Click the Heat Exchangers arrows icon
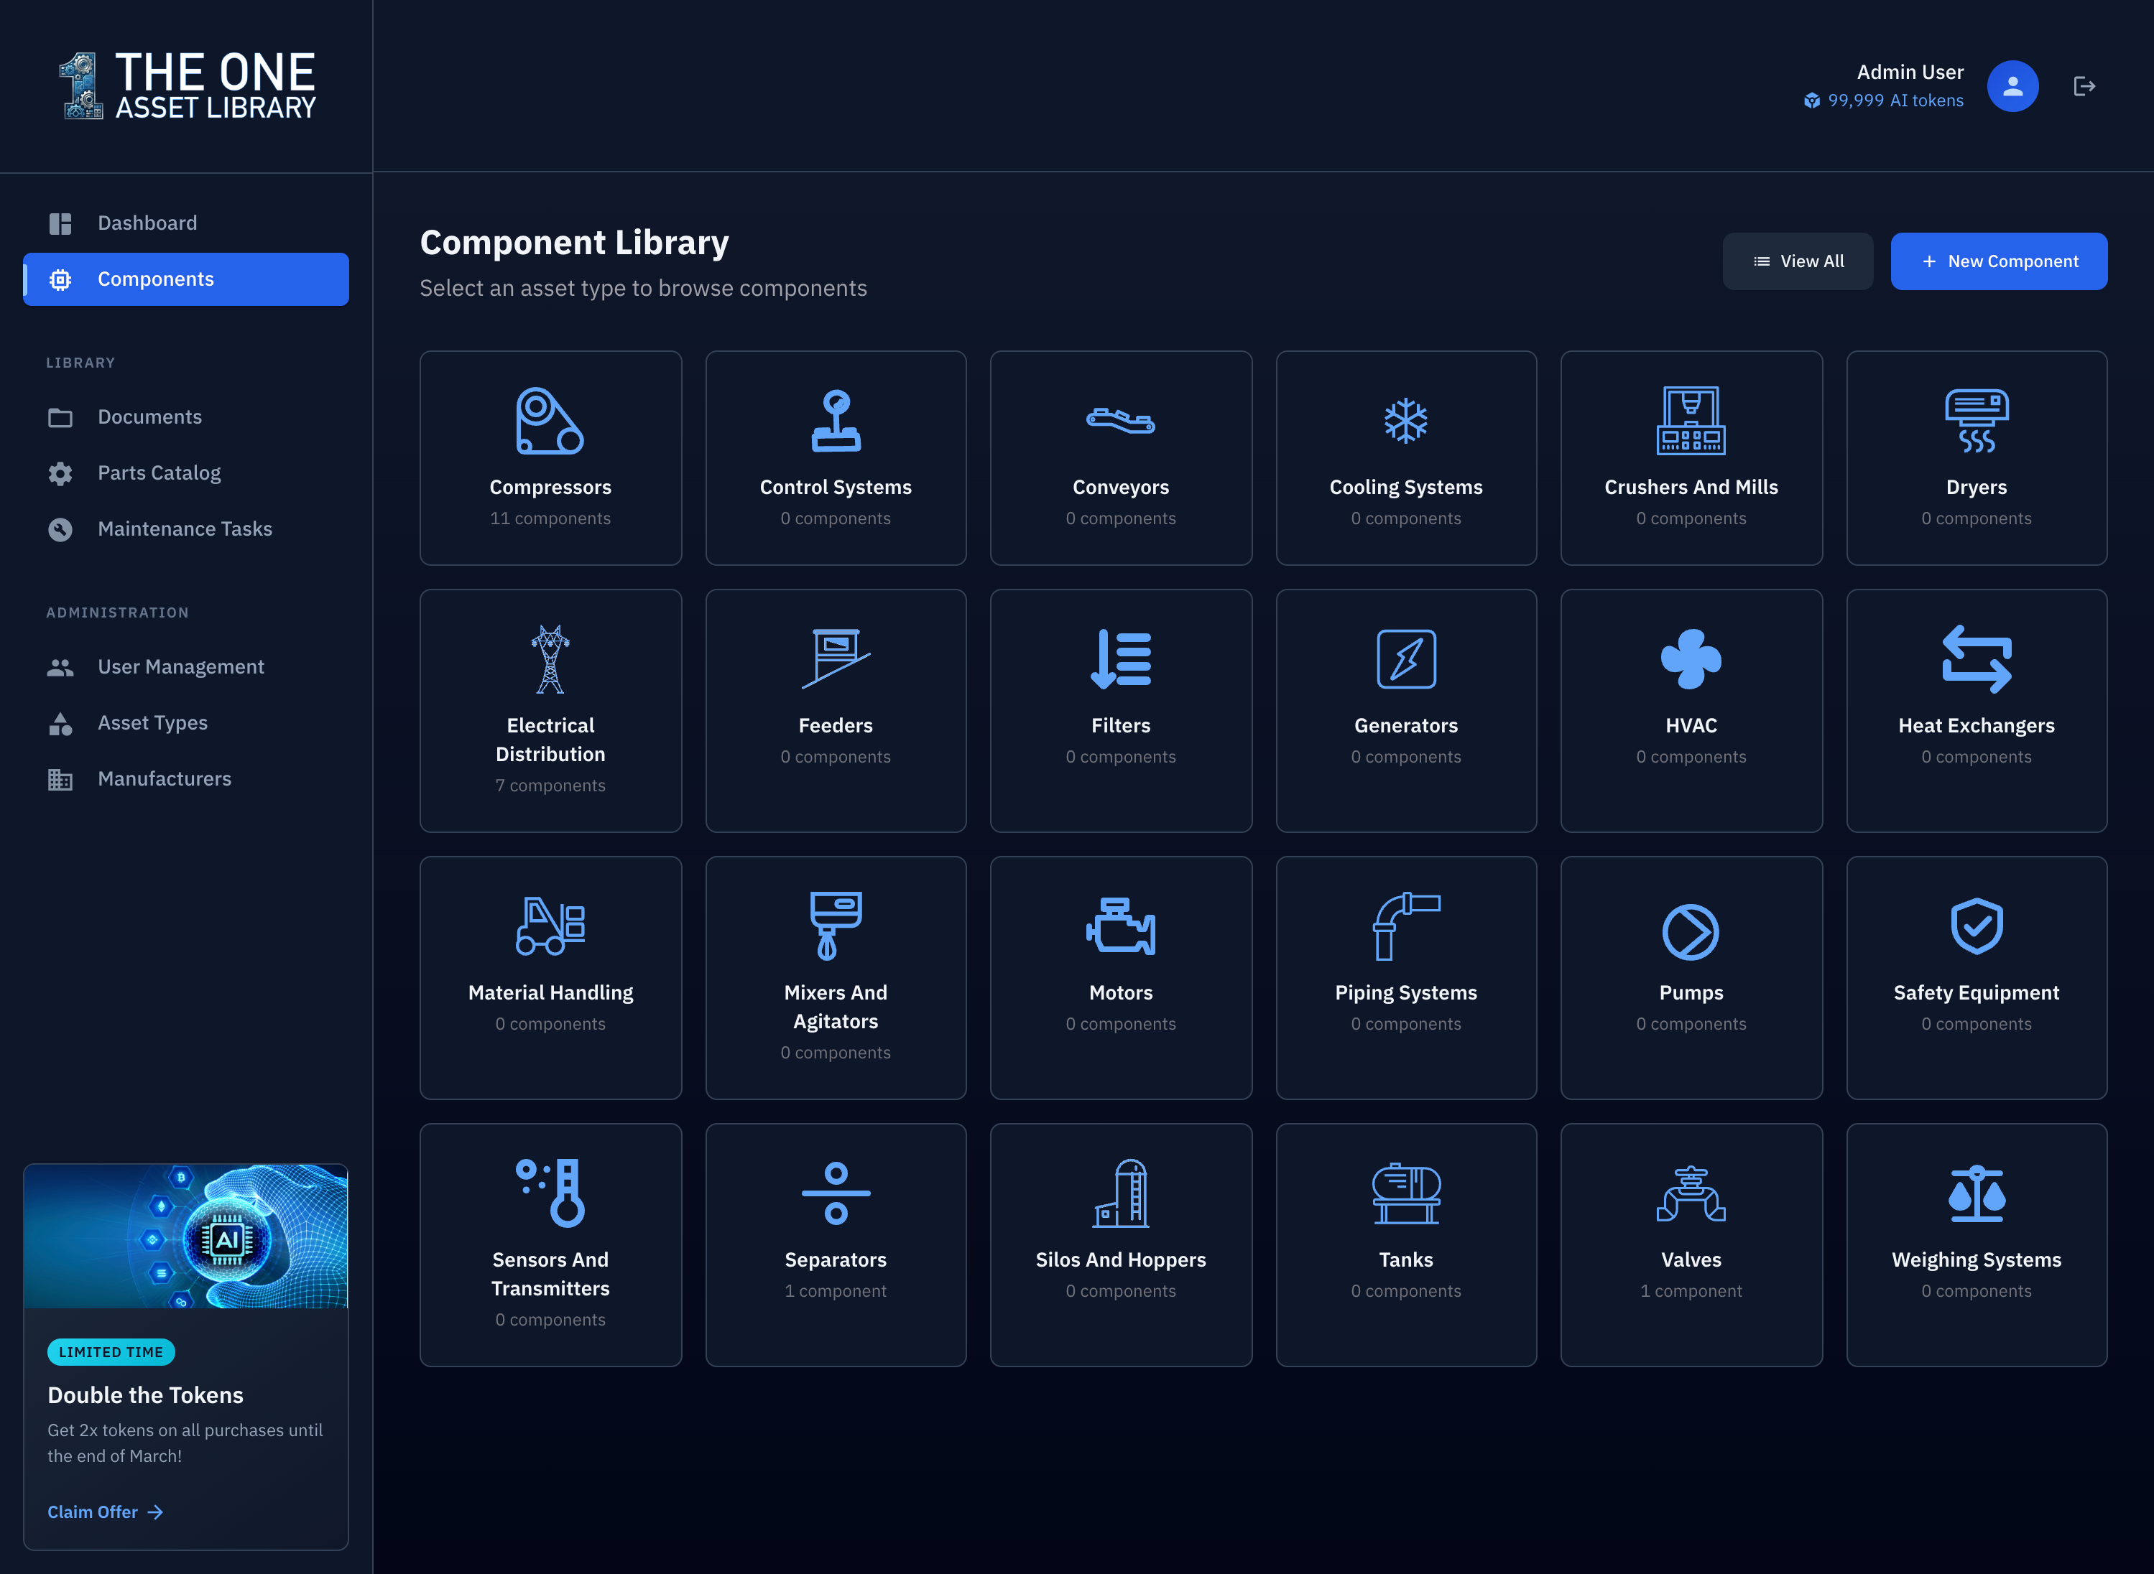This screenshot has height=1574, width=2154. [x=1976, y=659]
